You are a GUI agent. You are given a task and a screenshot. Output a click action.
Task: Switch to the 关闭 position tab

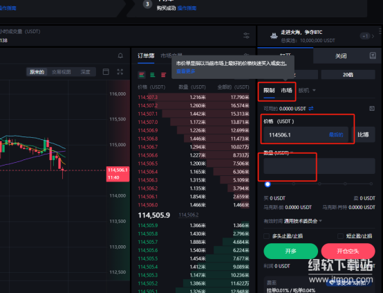pyautogui.click(x=341, y=56)
